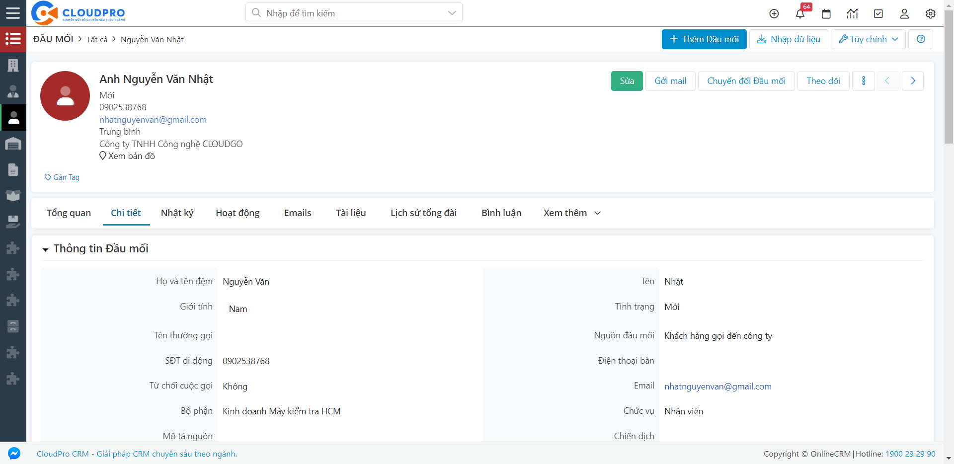The height and width of the screenshot is (464, 954).
Task: Open the contacts person-with-tie sidebar icon
Action: [13, 91]
